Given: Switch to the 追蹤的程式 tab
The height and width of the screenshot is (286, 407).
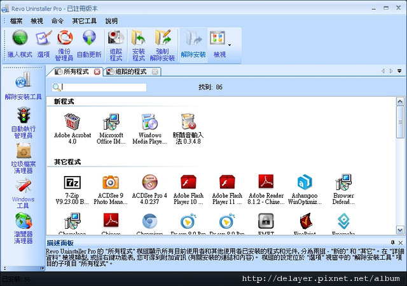Looking at the screenshot, I should point(131,72).
